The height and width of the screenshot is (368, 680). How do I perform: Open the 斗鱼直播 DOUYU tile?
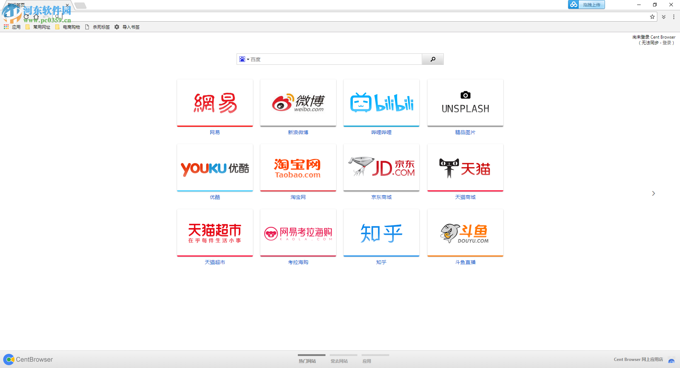[x=465, y=232]
